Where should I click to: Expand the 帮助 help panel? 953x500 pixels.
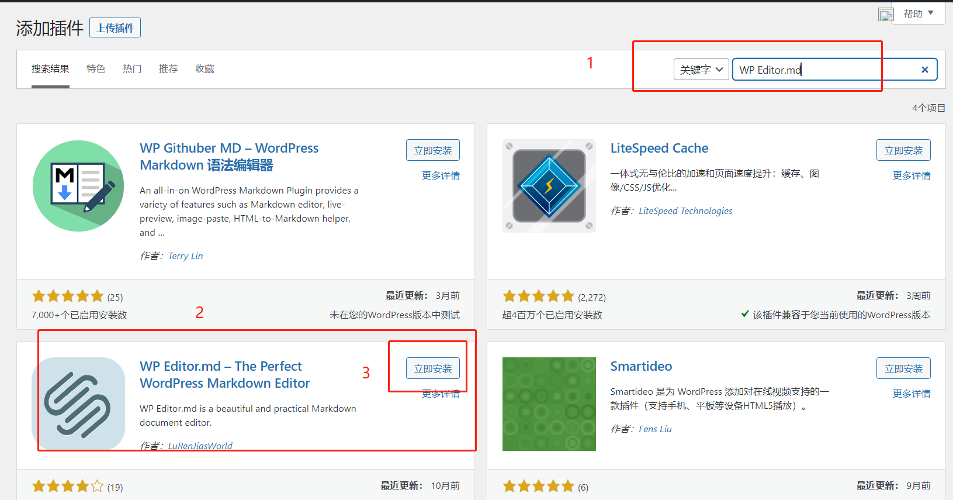pos(918,13)
